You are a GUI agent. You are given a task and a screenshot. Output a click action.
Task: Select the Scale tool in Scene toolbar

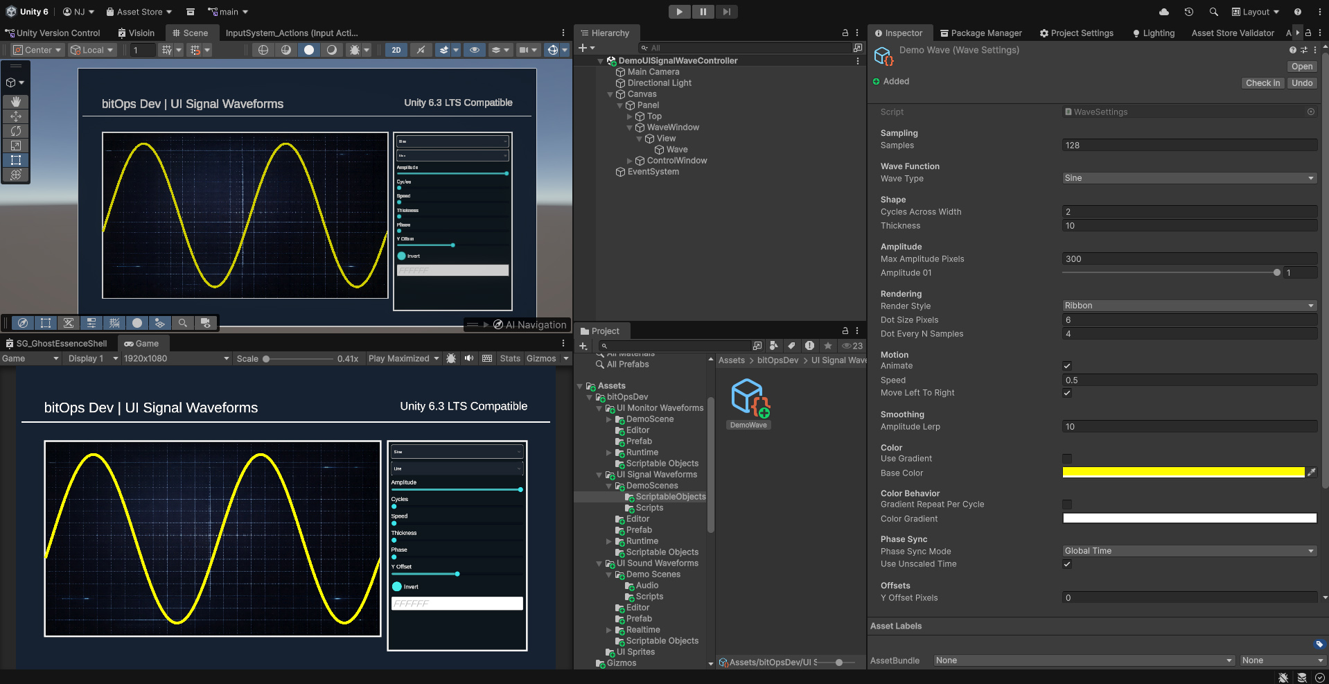tap(16, 146)
